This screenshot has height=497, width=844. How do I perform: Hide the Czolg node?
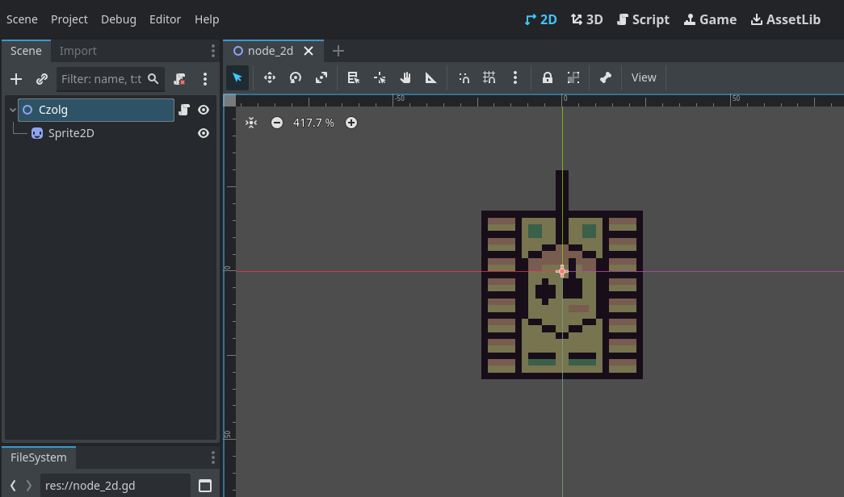pyautogui.click(x=204, y=110)
